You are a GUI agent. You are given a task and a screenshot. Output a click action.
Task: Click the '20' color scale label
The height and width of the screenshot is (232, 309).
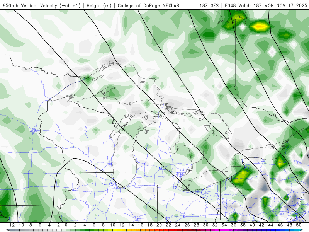159,225
